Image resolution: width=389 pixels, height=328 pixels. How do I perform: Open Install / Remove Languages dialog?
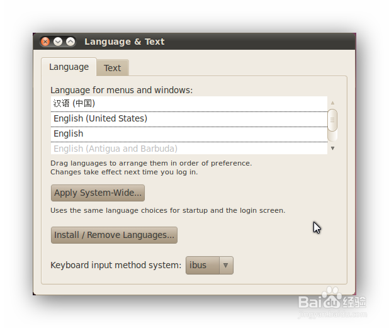114,235
